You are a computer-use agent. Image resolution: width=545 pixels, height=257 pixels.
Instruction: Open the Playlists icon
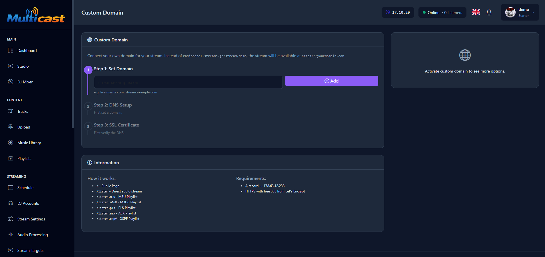pyautogui.click(x=11, y=158)
